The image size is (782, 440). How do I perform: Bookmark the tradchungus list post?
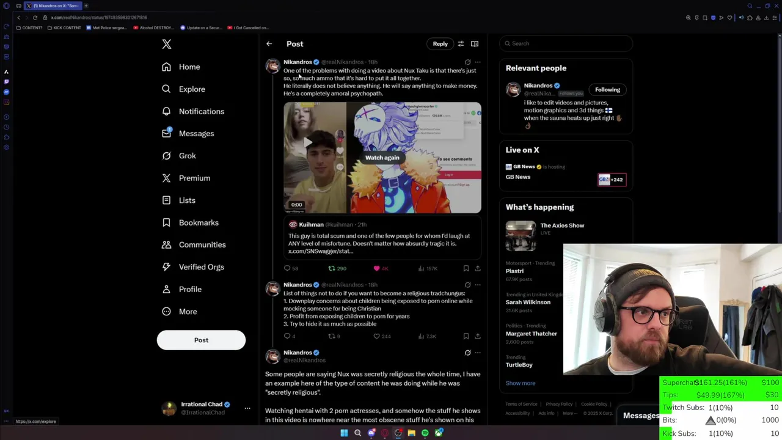coord(466,336)
